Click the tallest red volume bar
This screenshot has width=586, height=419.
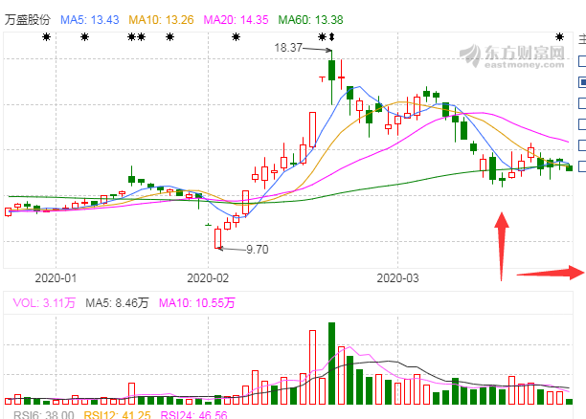pyautogui.click(x=312, y=367)
